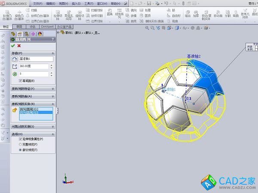Click the 360.00度 angle input field
258x193 pixels.
click(34, 67)
